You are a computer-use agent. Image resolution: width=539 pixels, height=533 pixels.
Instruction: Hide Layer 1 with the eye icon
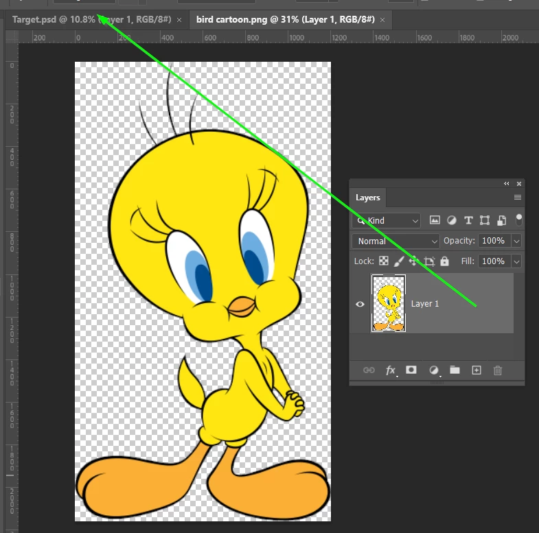click(360, 304)
